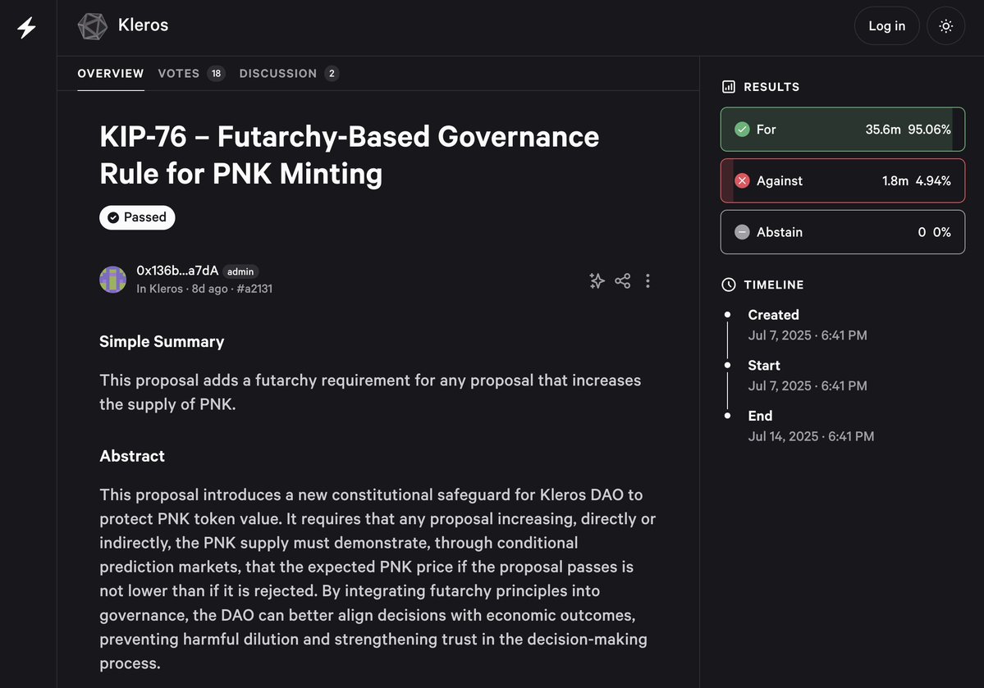Click the End timeline entry
Viewport: 984px width, 688px height.
point(811,426)
